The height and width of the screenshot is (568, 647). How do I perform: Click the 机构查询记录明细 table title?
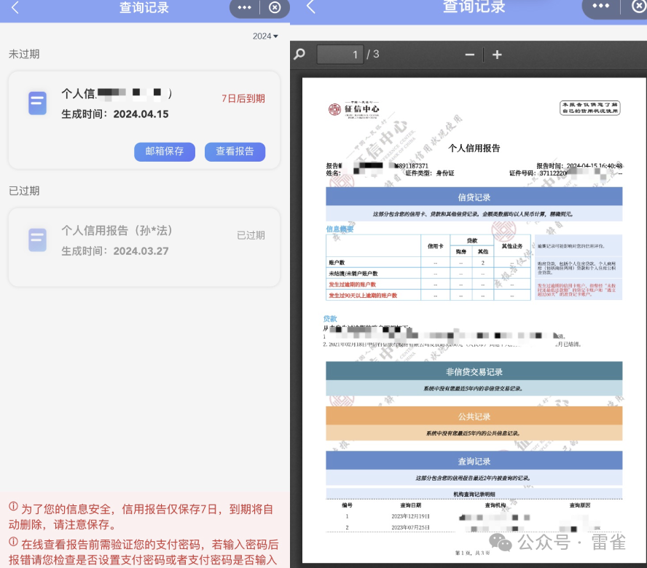click(474, 494)
